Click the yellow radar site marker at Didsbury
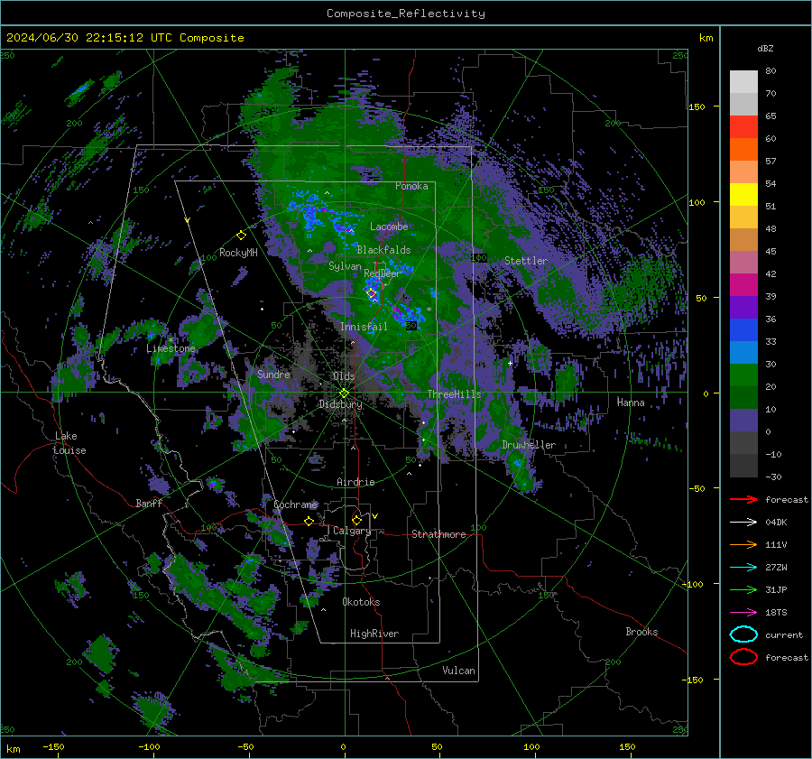Image resolution: width=812 pixels, height=759 pixels. 345,393
